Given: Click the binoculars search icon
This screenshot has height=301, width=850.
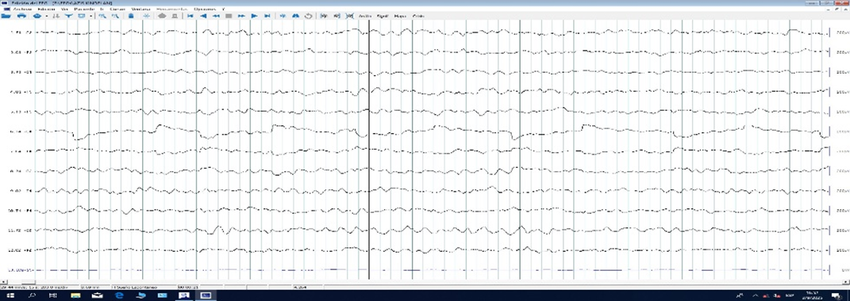Looking at the screenshot, I should [295, 17].
